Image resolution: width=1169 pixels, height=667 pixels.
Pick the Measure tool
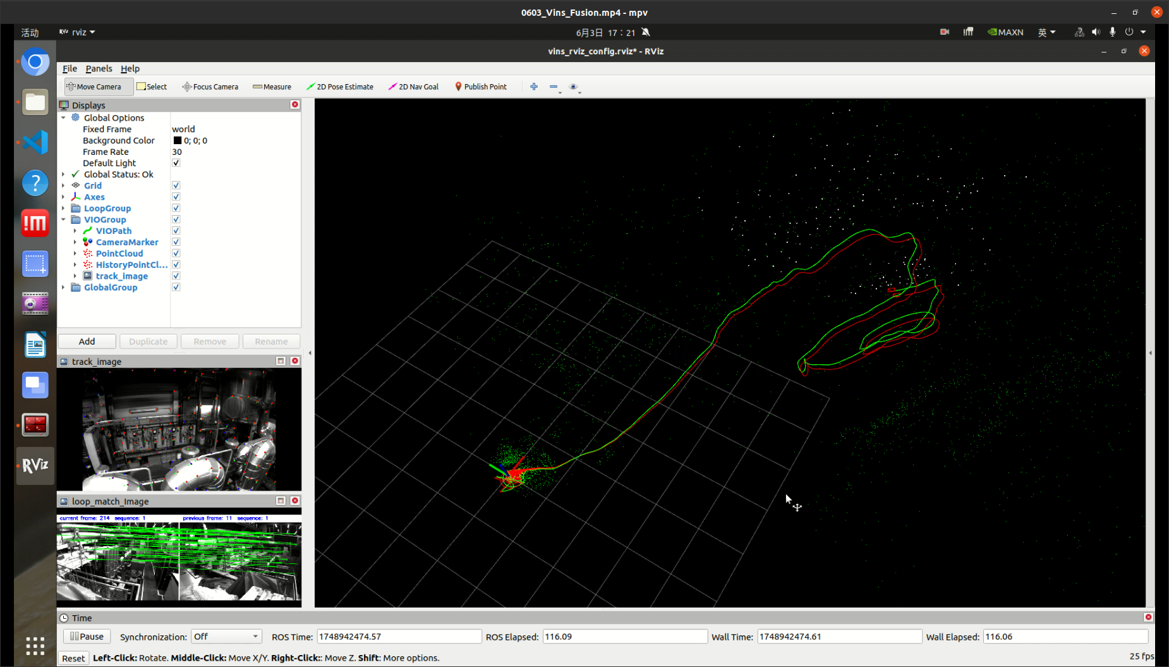[x=272, y=87]
